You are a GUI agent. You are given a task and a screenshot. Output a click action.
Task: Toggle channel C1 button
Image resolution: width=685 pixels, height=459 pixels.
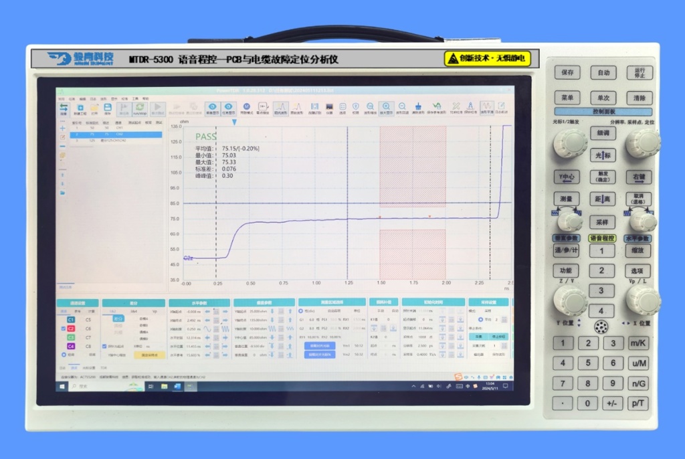pyautogui.click(x=71, y=320)
